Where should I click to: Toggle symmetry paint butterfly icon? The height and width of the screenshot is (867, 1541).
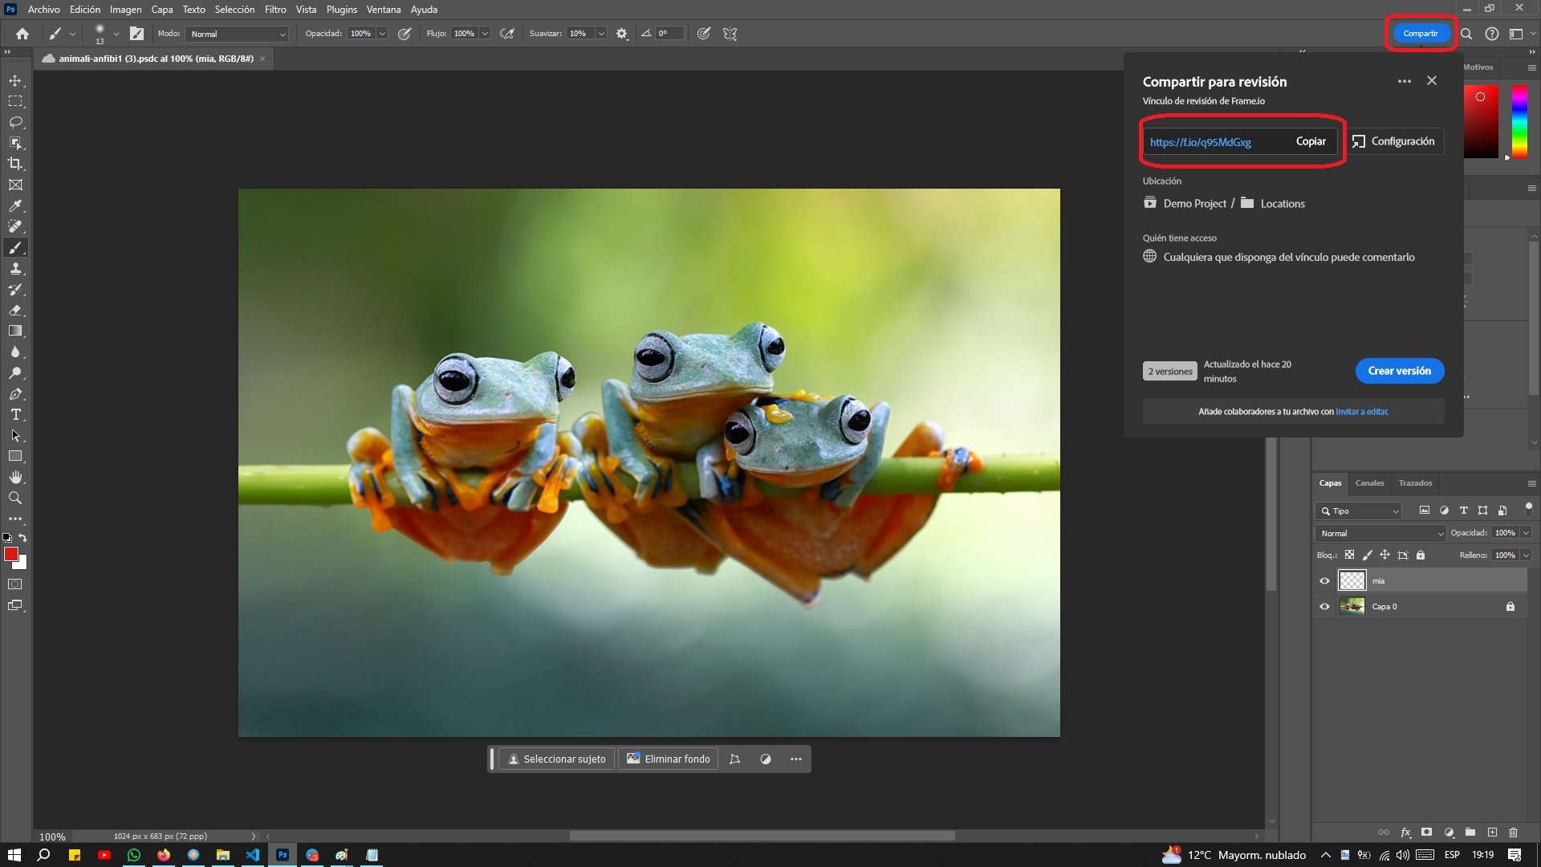tap(730, 34)
